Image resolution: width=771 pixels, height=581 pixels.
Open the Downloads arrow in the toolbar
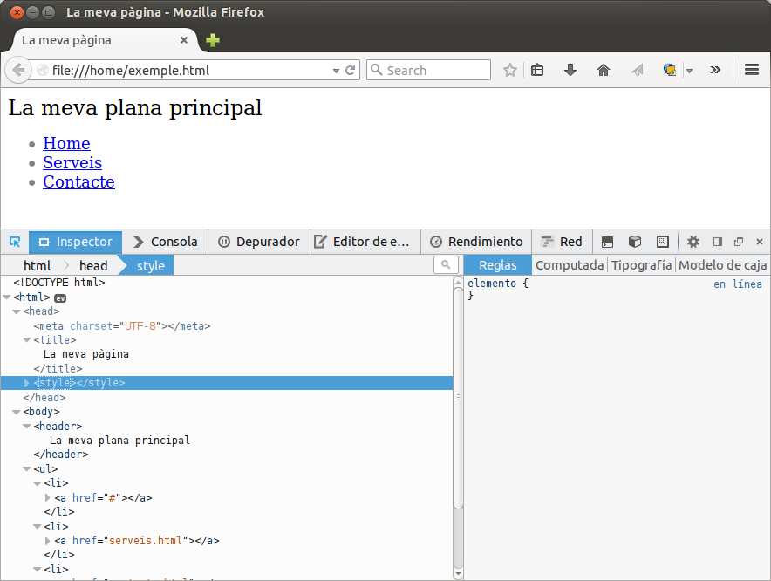(x=570, y=71)
